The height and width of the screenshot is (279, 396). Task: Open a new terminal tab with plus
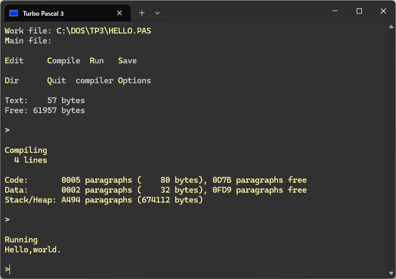(x=142, y=13)
